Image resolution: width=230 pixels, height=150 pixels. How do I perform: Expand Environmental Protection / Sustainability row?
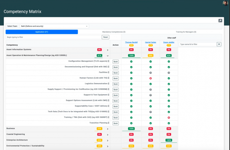pyautogui.click(x=107, y=146)
